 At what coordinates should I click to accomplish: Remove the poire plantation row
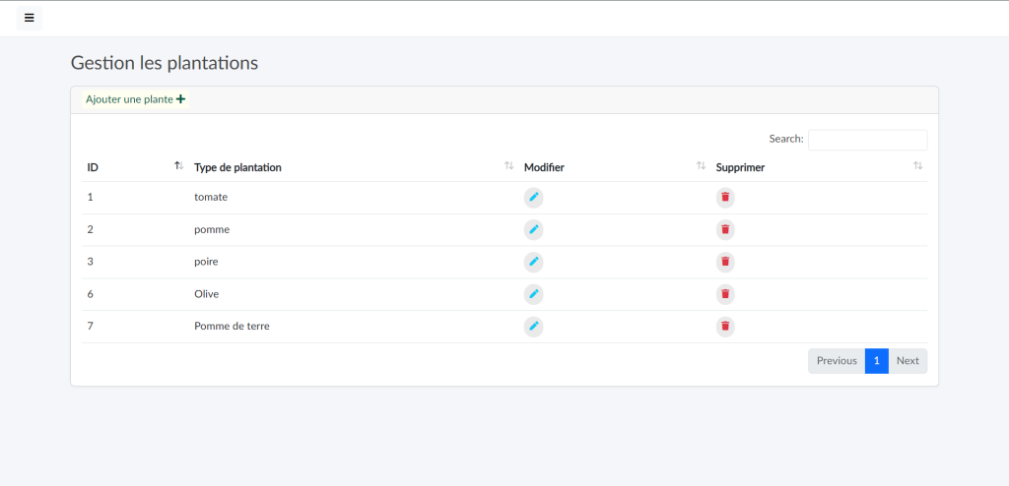pyautogui.click(x=725, y=262)
